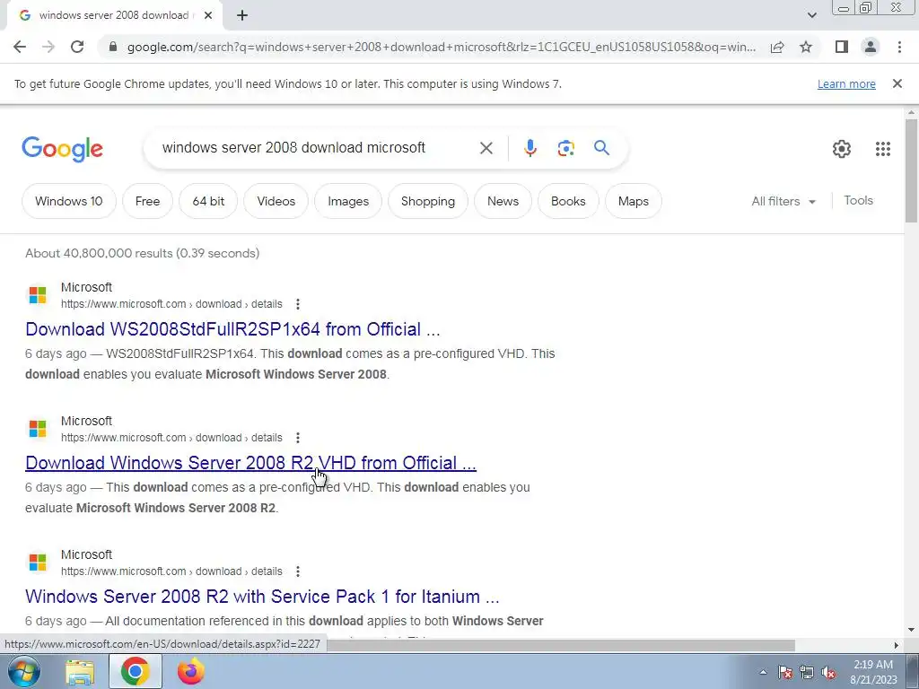
Task: Click the vertical scrollbar thumb
Action: pyautogui.click(x=911, y=170)
